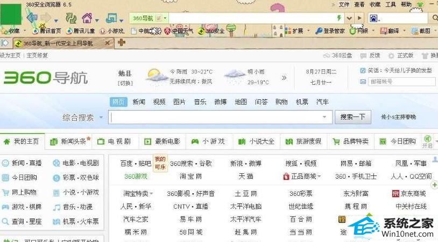Click the browser back arrow icon
Screen dimensions: 438x242
click(32, 18)
